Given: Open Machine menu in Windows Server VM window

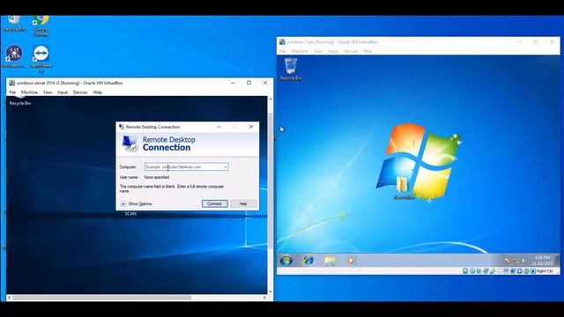Looking at the screenshot, I should (x=29, y=92).
